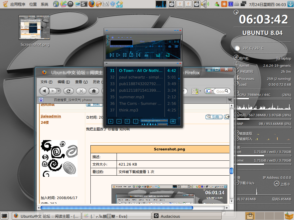
Task: Remove tracks using playlist minus button
Action: tap(119, 121)
